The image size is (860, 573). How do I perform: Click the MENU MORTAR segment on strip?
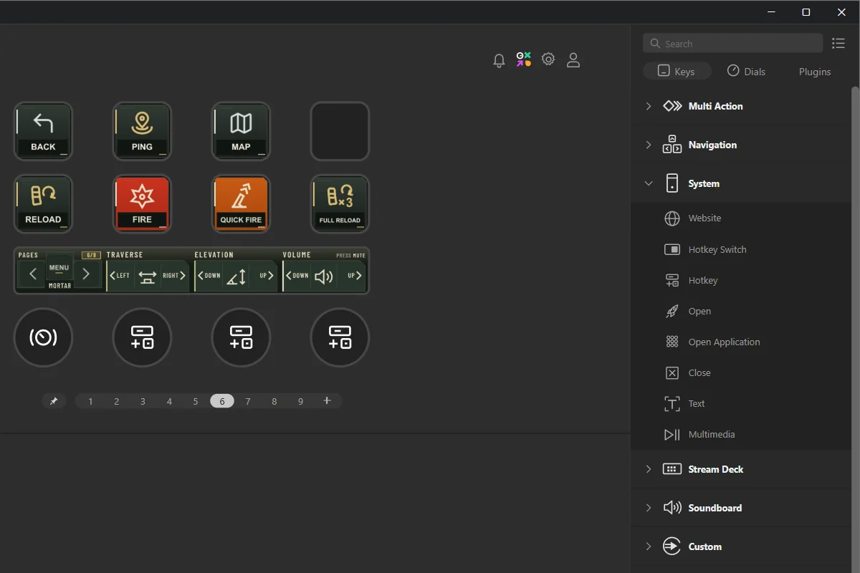coord(59,272)
